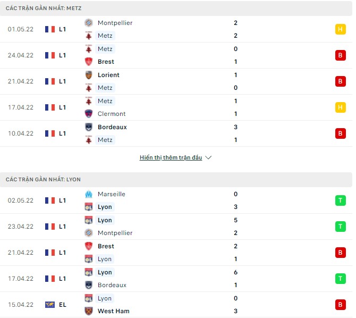
Task: Select the 'Các trận gần nhất: Metz' header
Action: click(x=44, y=9)
